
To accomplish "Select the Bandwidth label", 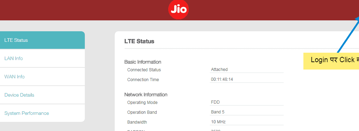I will click(x=137, y=122).
